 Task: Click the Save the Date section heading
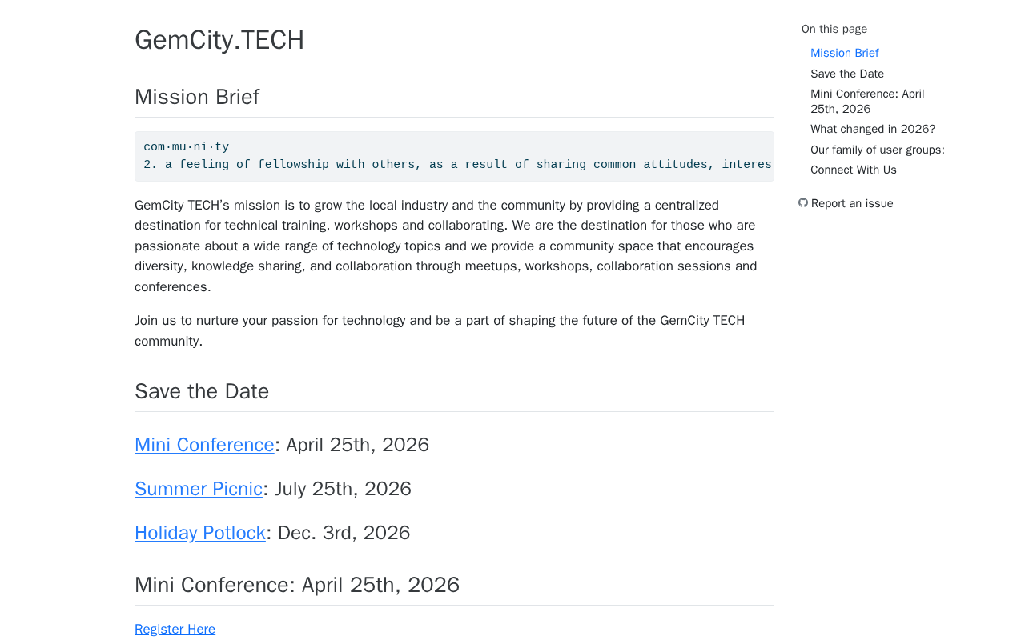(x=202, y=391)
